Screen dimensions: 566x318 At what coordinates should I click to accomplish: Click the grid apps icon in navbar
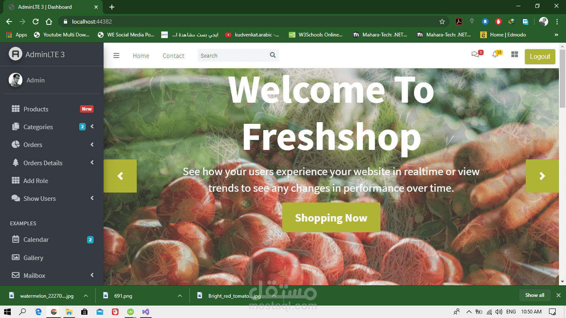pyautogui.click(x=515, y=54)
